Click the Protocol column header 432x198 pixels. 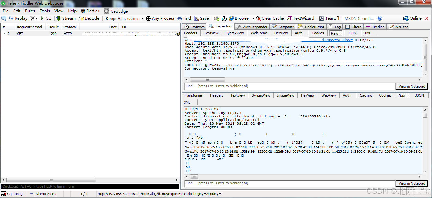click(70, 27)
